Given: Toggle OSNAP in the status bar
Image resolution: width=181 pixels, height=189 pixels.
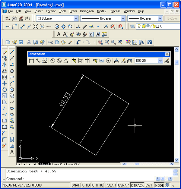Looking at the screenshot, I should click(123, 185).
